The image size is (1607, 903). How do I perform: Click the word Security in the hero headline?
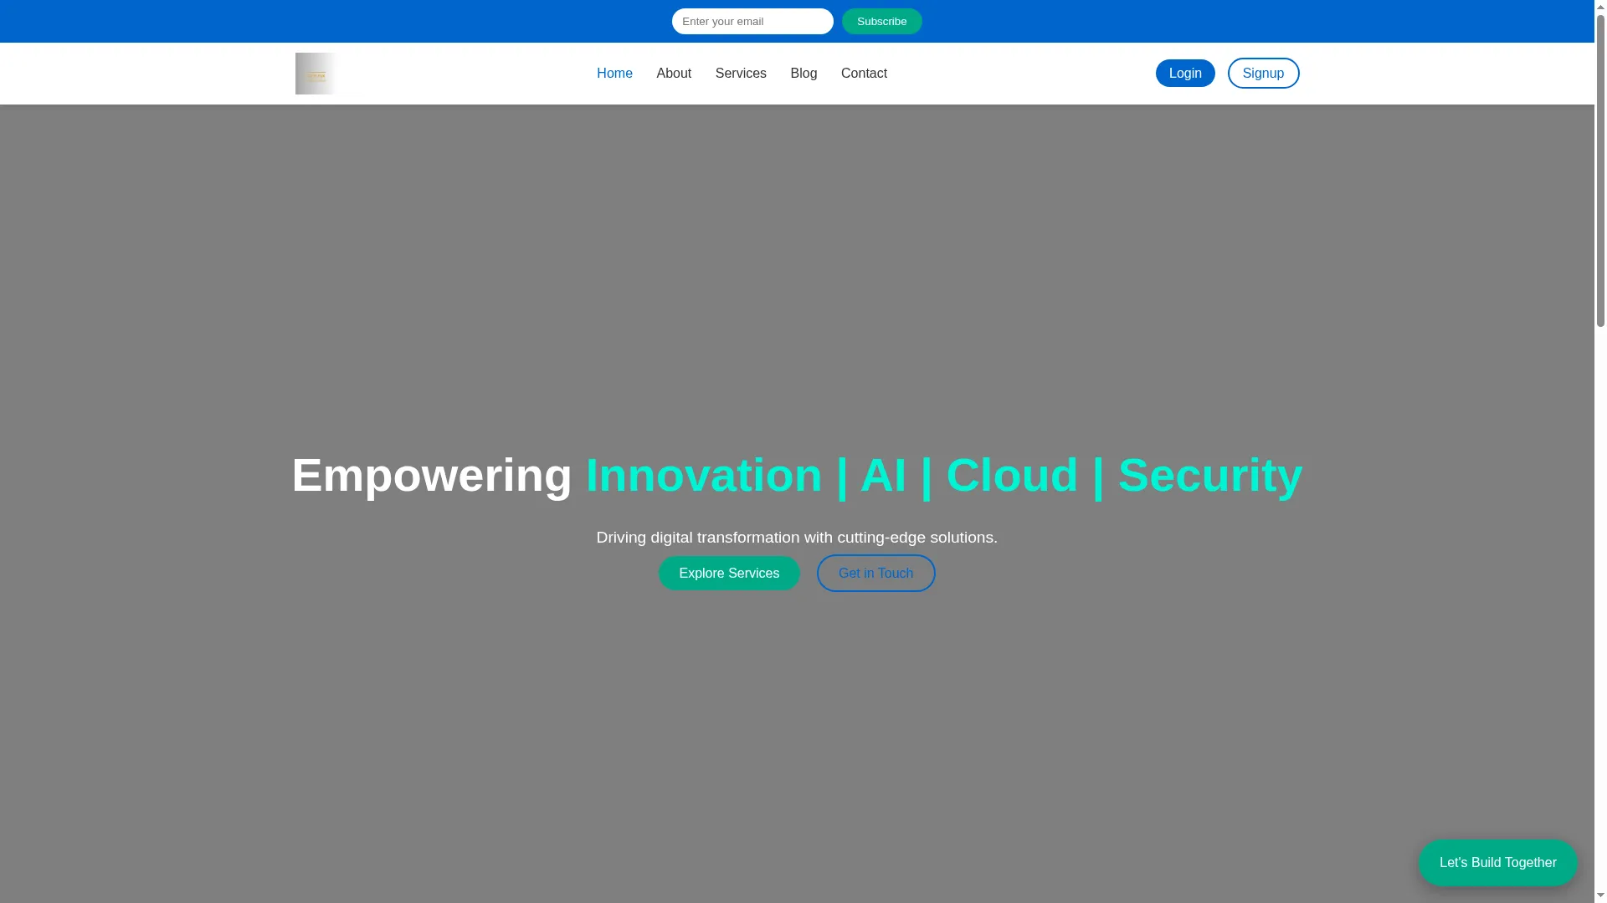[x=1210, y=475]
